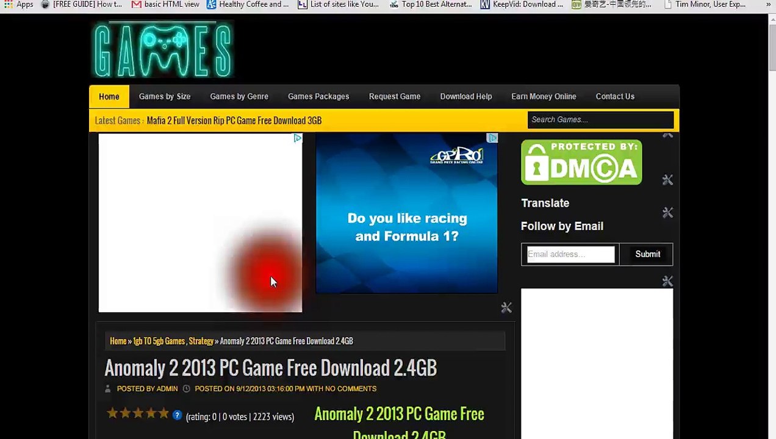Click the 1gb TO 5gb Games breadcrumb
Image resolution: width=776 pixels, height=439 pixels.
(x=159, y=341)
